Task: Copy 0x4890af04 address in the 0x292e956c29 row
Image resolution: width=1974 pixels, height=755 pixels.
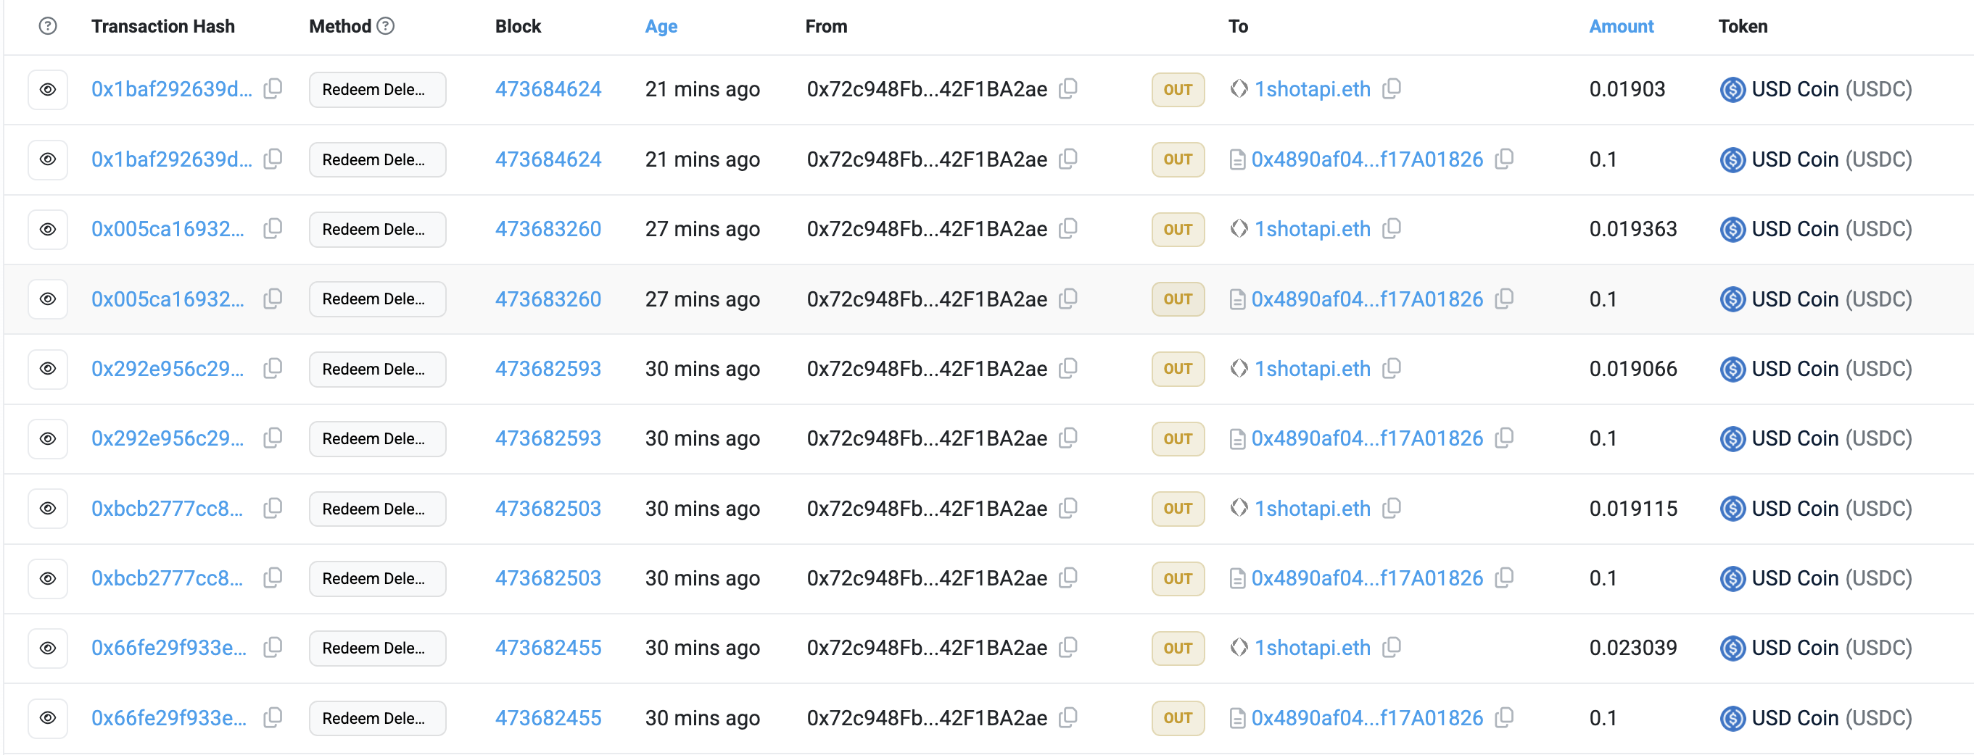Action: click(1504, 437)
